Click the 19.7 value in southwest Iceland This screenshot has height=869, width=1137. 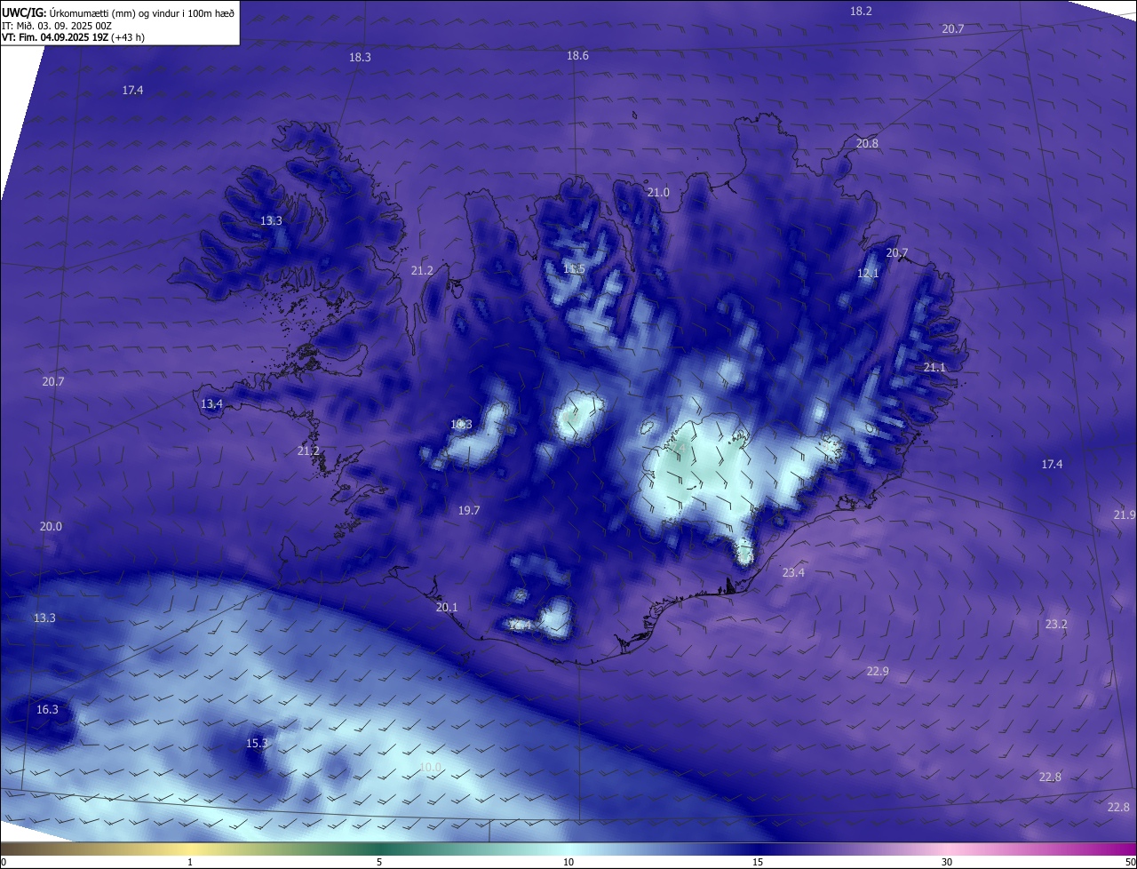coord(469,510)
